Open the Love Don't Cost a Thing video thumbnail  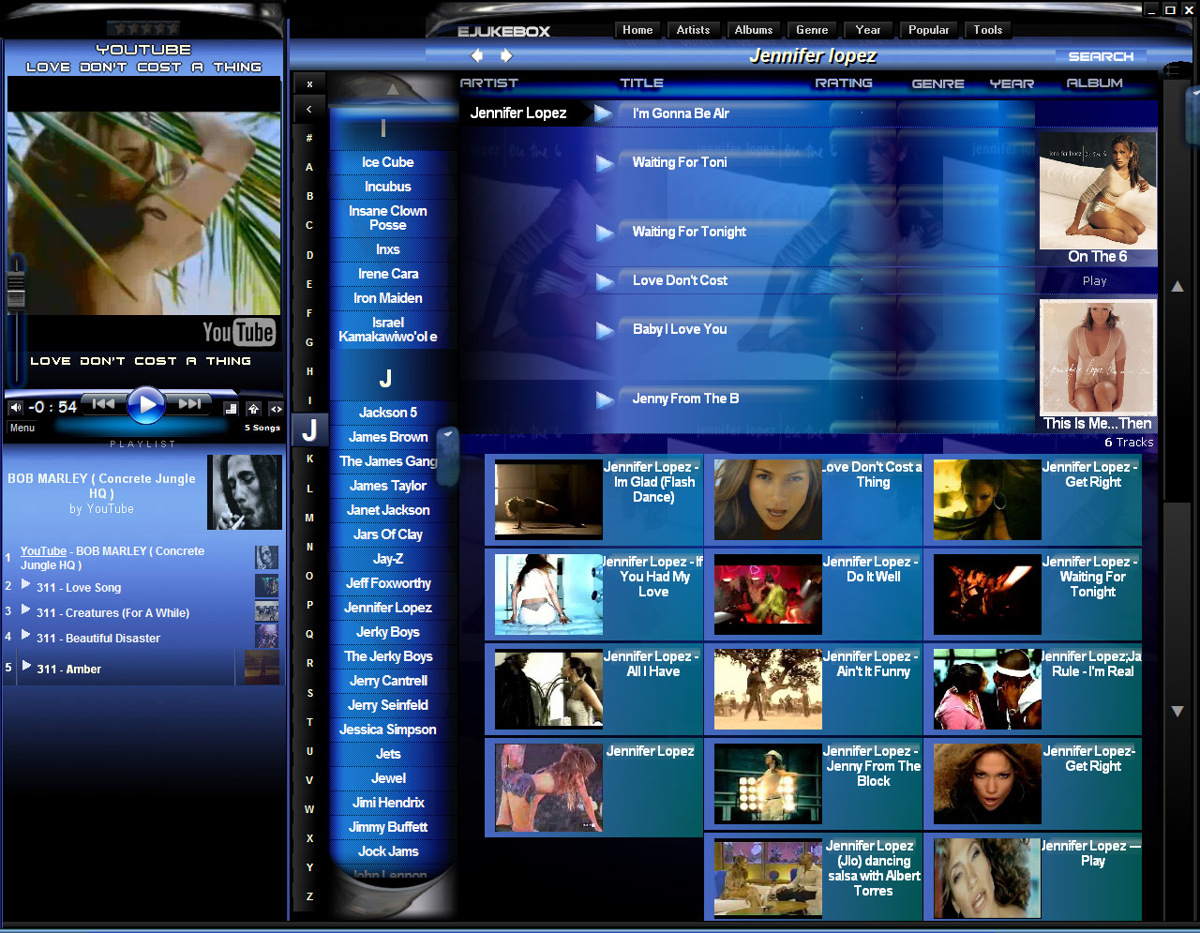tap(768, 500)
